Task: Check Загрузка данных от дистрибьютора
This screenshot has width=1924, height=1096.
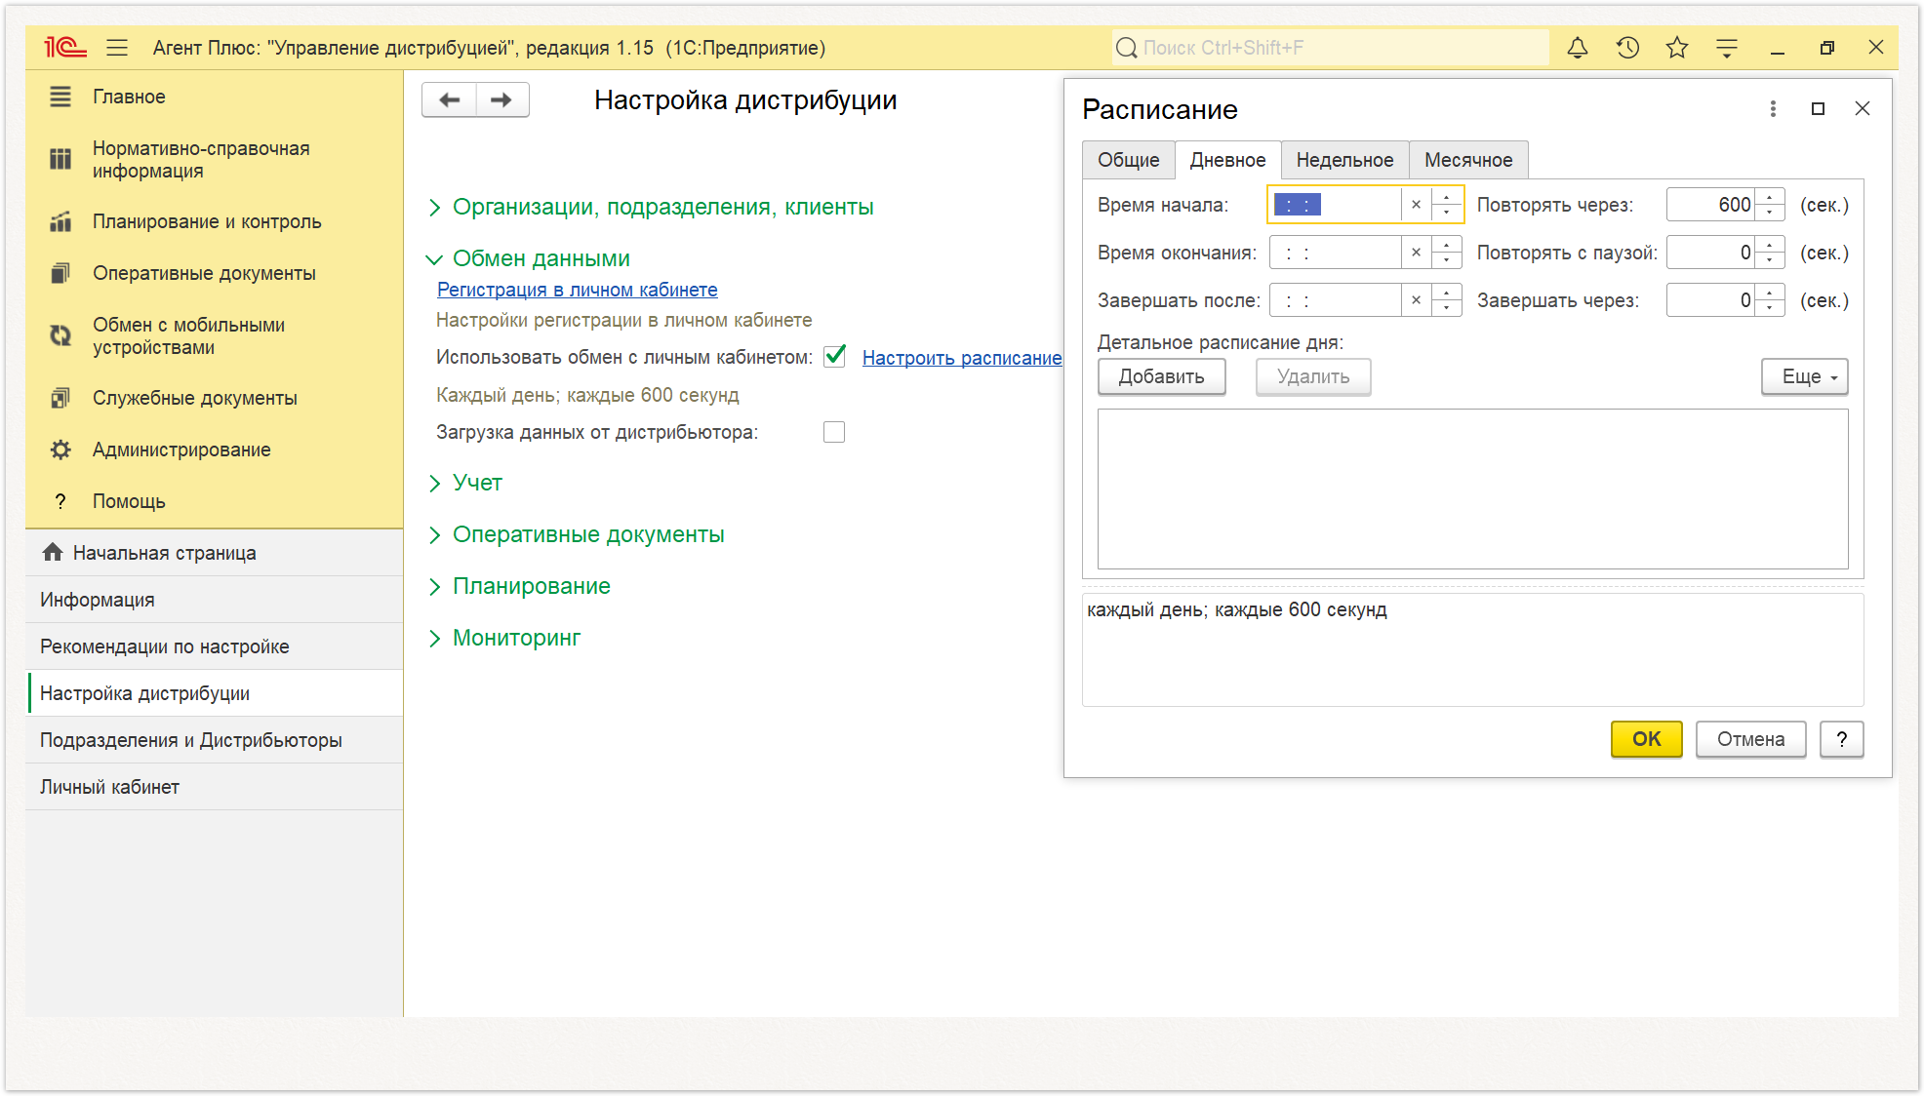Action: click(x=834, y=432)
